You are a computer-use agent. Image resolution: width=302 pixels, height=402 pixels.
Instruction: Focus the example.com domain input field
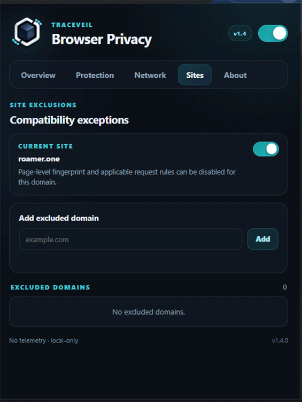click(130, 239)
